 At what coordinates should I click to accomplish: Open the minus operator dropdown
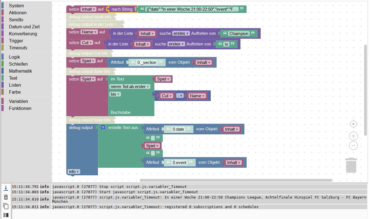click(180, 96)
